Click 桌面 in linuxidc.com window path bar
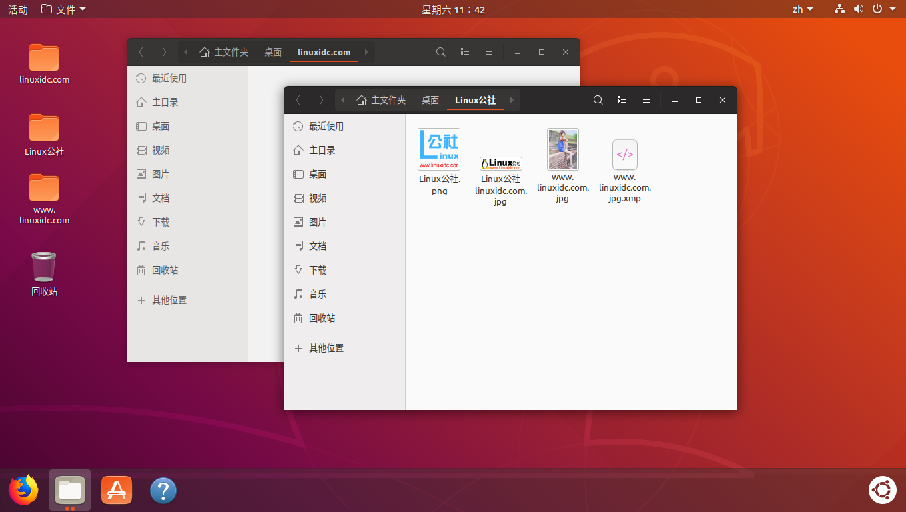The height and width of the screenshot is (512, 906). pos(273,52)
